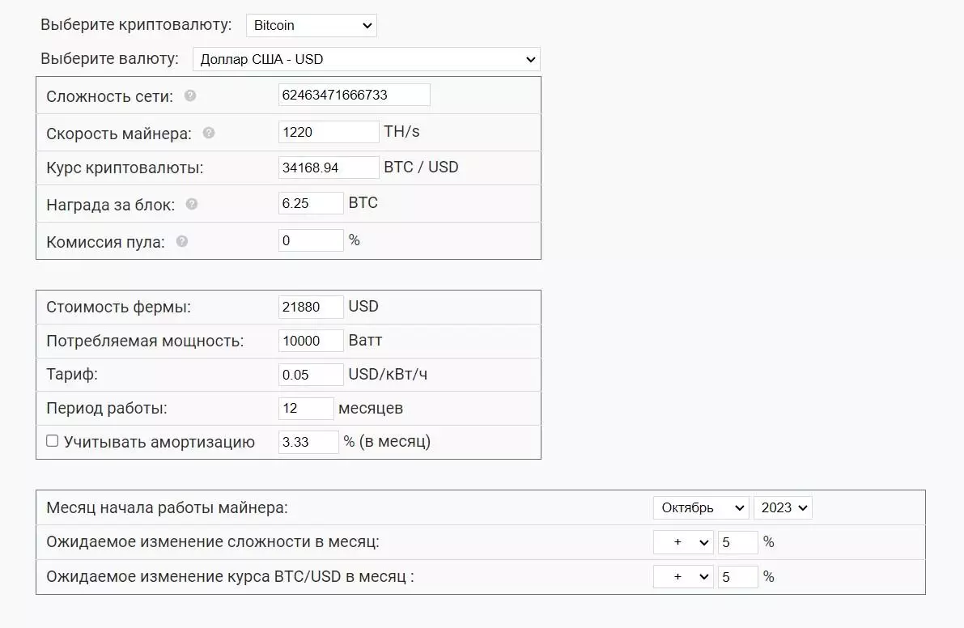Screen dimensions: 964x628
Task: Click help icon beside Скорость майнера
Action: (x=209, y=133)
